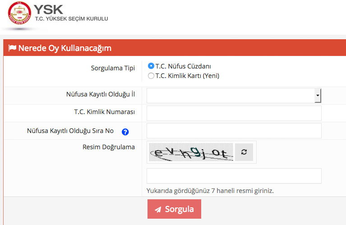
Task: Focus the T.C. Kimlik Numarası input field
Action: 234,113
